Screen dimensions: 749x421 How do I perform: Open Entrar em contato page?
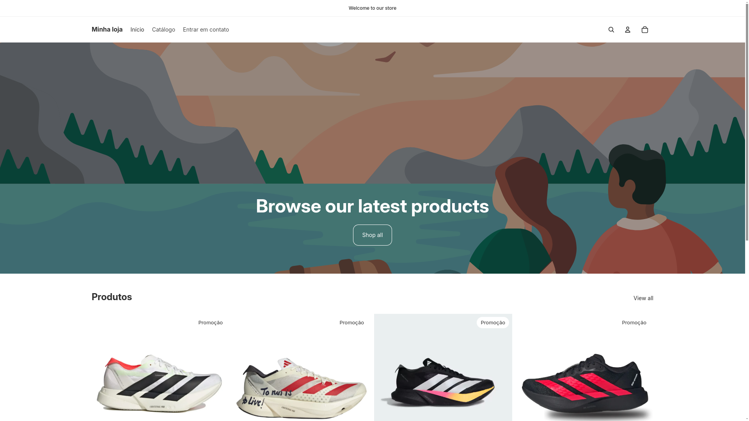point(206,30)
